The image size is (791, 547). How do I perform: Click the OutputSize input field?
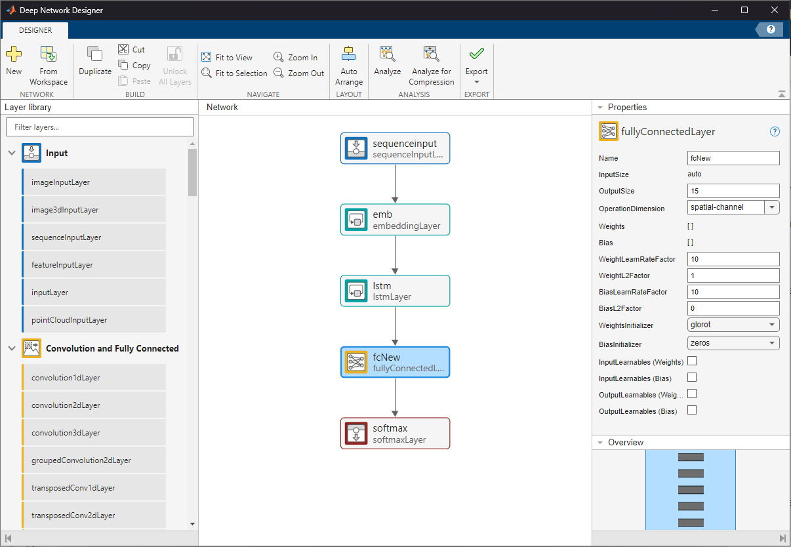click(x=733, y=191)
